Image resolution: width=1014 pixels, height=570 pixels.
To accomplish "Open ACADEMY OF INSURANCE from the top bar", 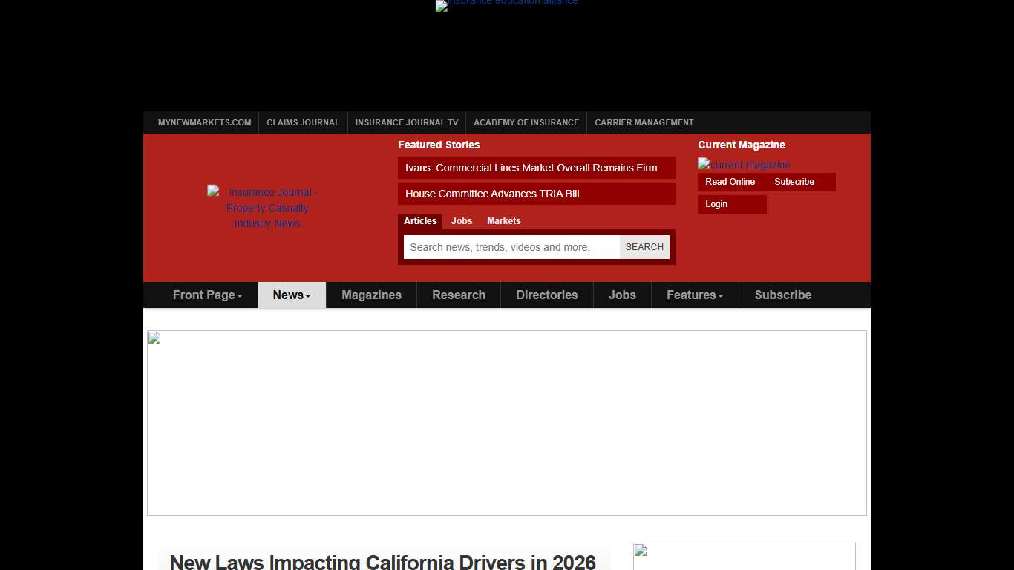I will click(x=526, y=122).
